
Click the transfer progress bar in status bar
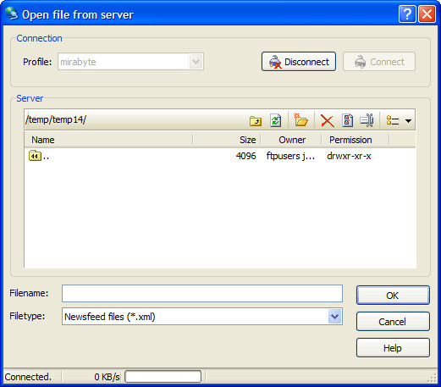[163, 377]
